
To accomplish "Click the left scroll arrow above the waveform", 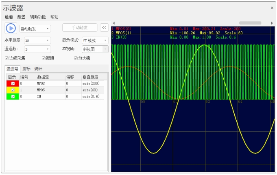I will point(114,23).
